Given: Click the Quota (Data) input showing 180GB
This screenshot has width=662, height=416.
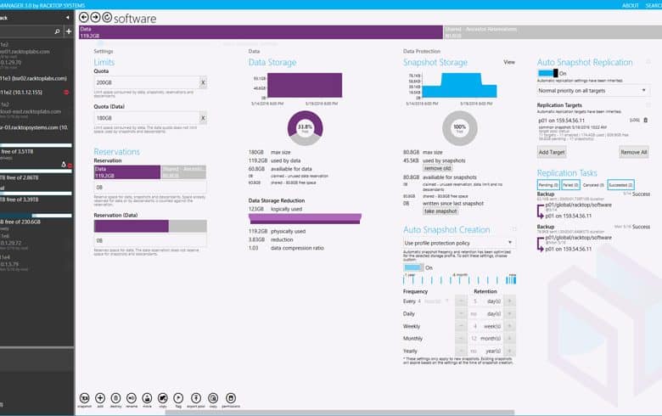Looking at the screenshot, I should [146, 118].
